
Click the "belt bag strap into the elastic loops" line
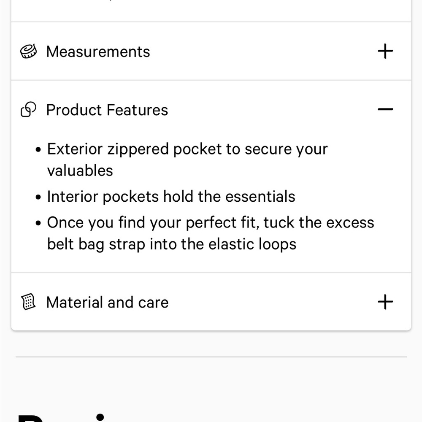click(x=171, y=244)
